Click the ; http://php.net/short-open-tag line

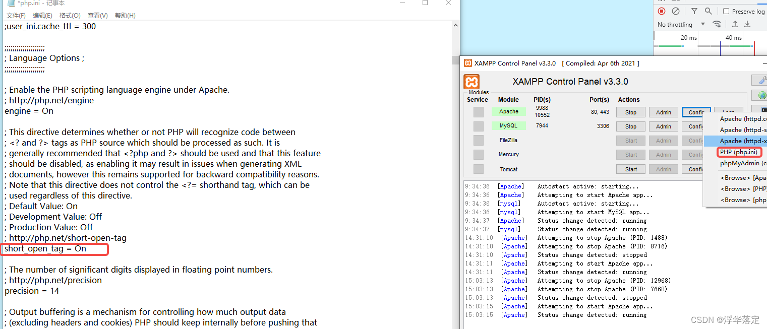tap(66, 238)
